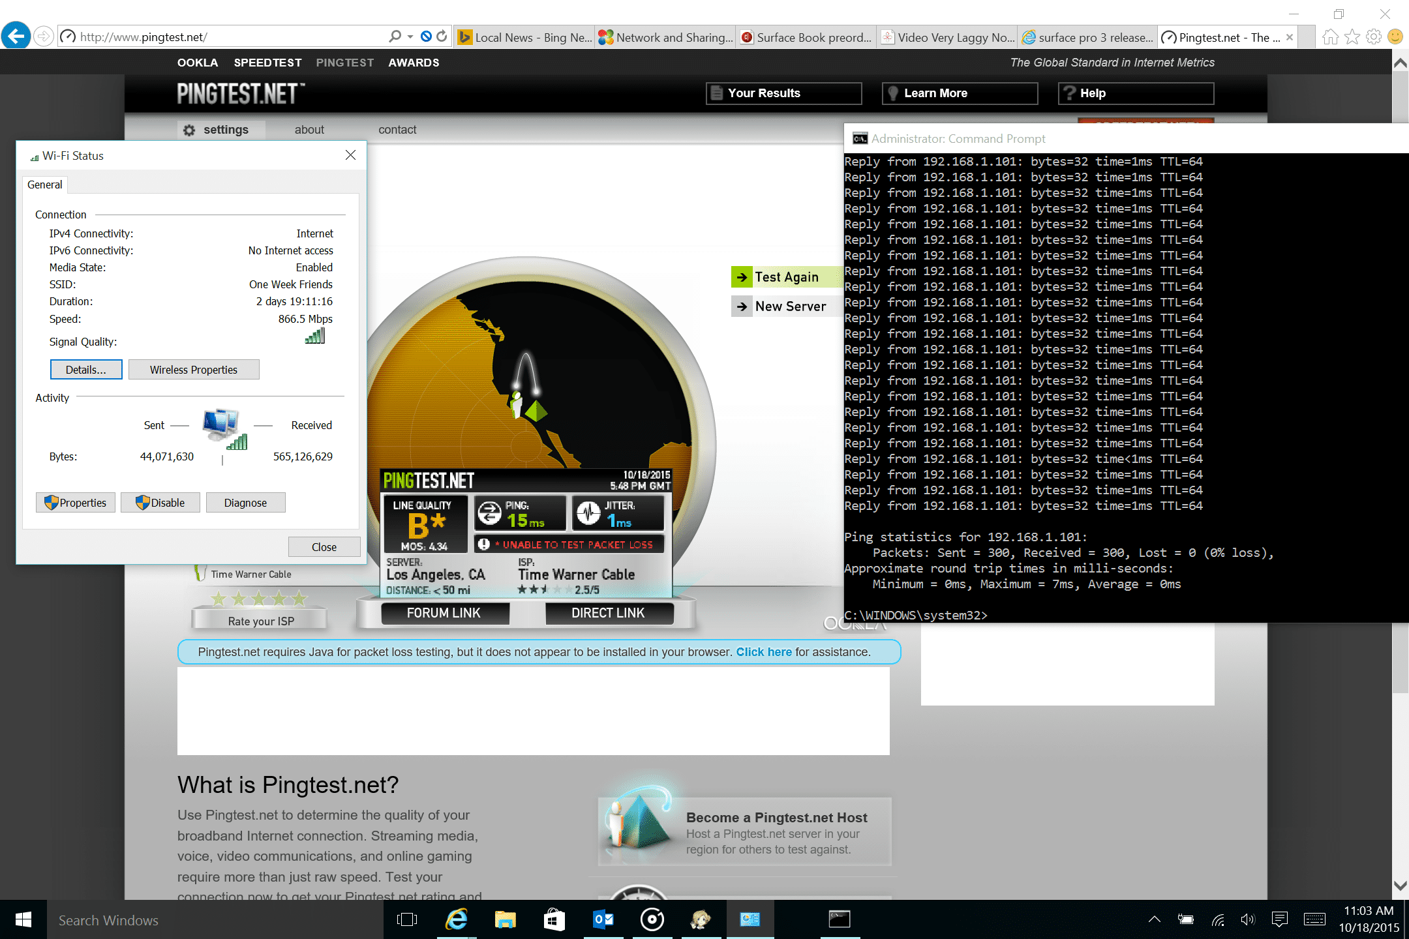This screenshot has height=939, width=1409.
Task: Click the third ISP rating star
Action: (x=259, y=599)
